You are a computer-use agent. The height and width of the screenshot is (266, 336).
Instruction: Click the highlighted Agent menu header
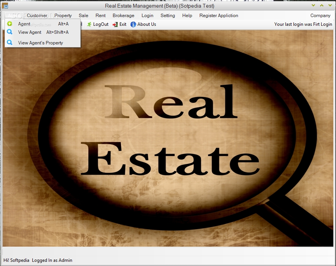click(x=14, y=16)
